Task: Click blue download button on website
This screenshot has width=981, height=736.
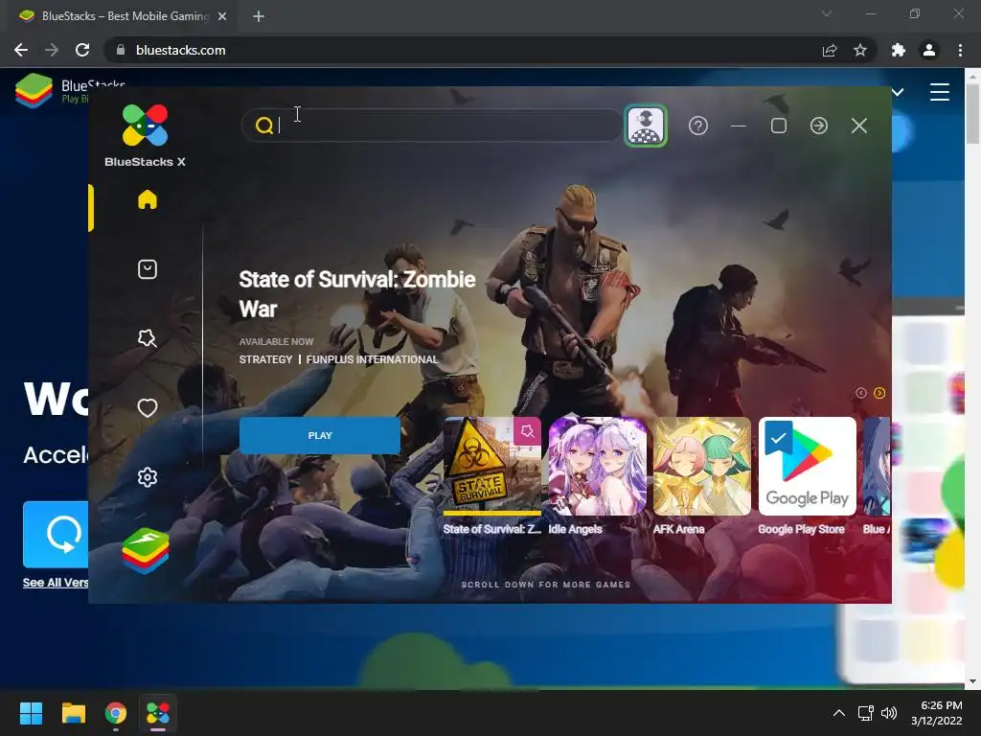Action: [x=56, y=535]
